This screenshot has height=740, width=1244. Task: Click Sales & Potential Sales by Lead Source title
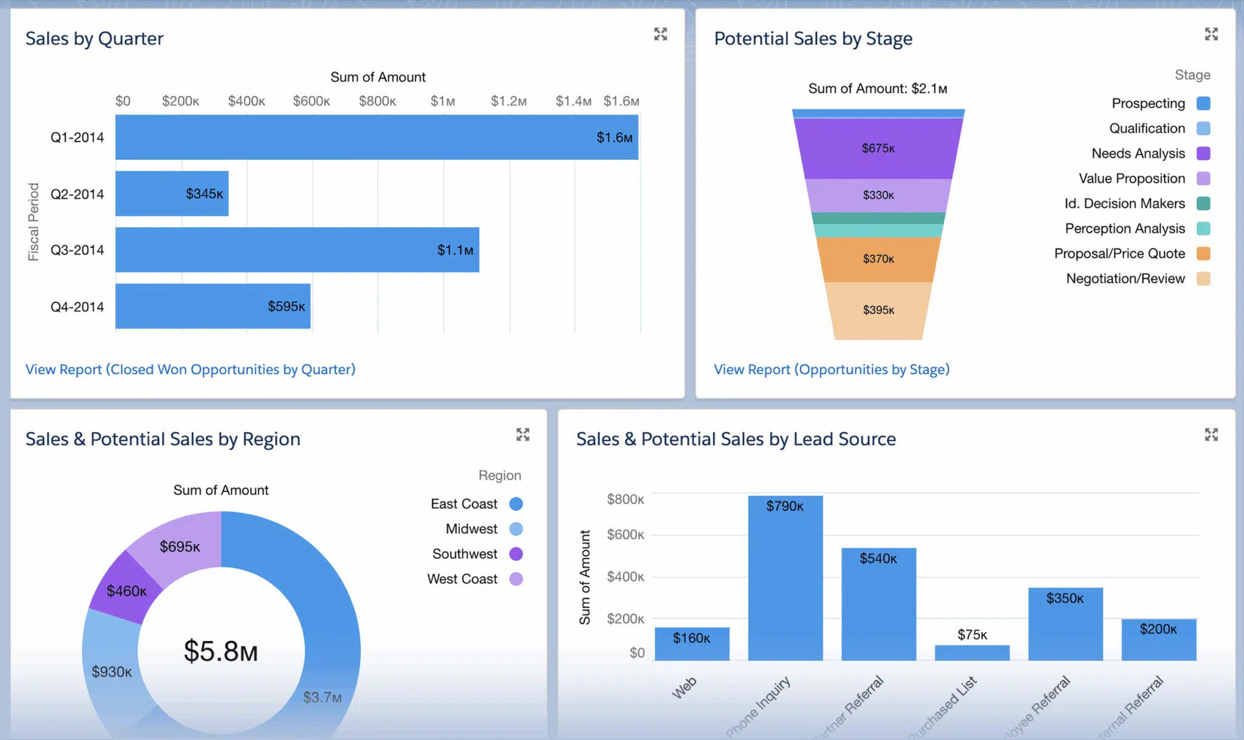tap(736, 439)
